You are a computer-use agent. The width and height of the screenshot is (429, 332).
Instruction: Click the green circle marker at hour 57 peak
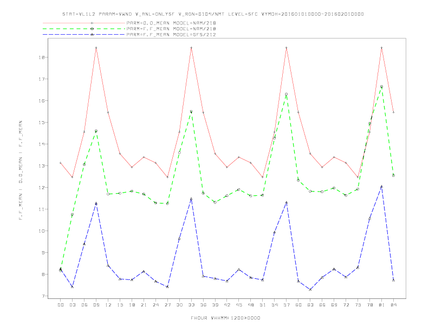pos(287,94)
